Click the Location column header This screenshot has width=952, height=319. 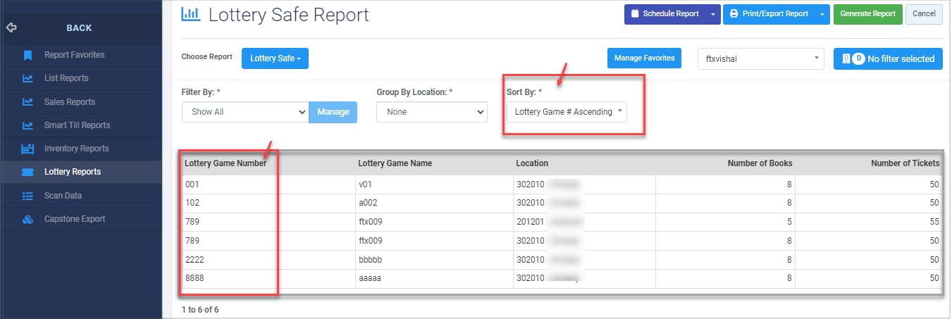point(532,163)
